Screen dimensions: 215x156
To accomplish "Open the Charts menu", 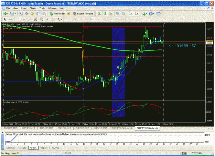I will 33,8.
